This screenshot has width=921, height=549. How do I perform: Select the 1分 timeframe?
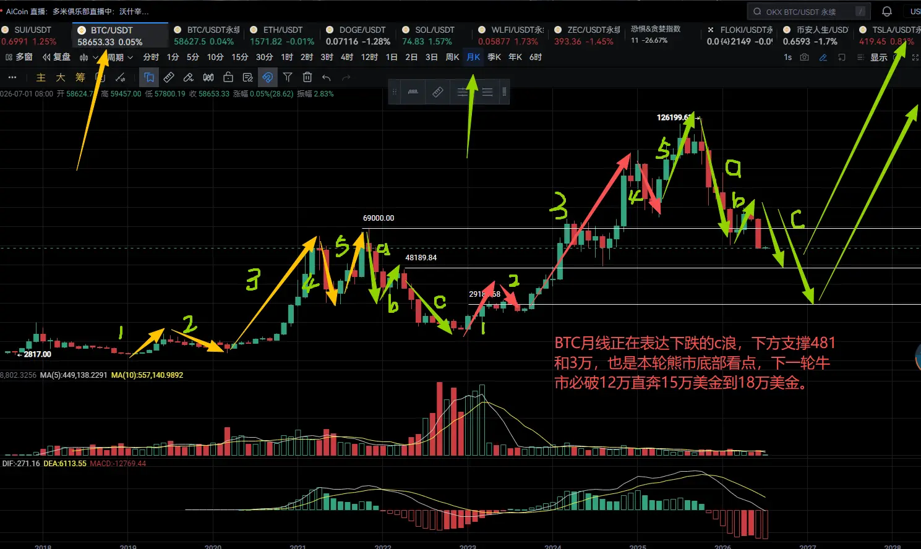173,57
